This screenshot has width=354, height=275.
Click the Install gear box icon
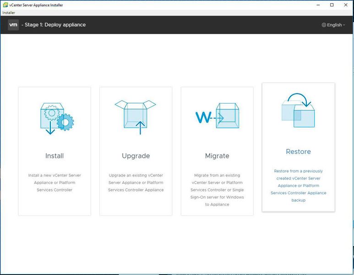tap(57, 118)
